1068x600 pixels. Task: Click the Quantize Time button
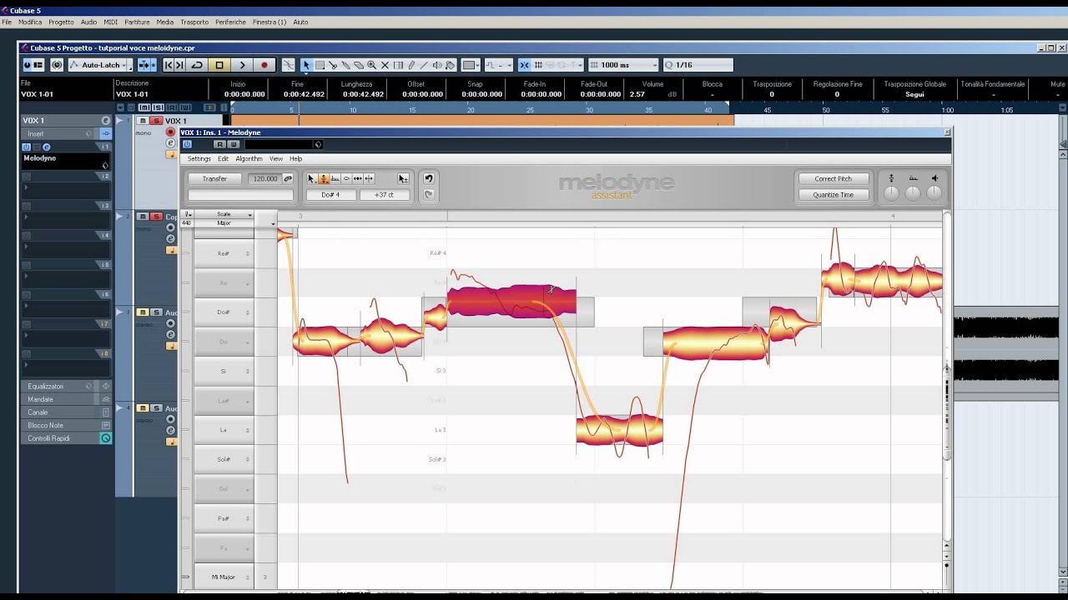pyautogui.click(x=834, y=195)
